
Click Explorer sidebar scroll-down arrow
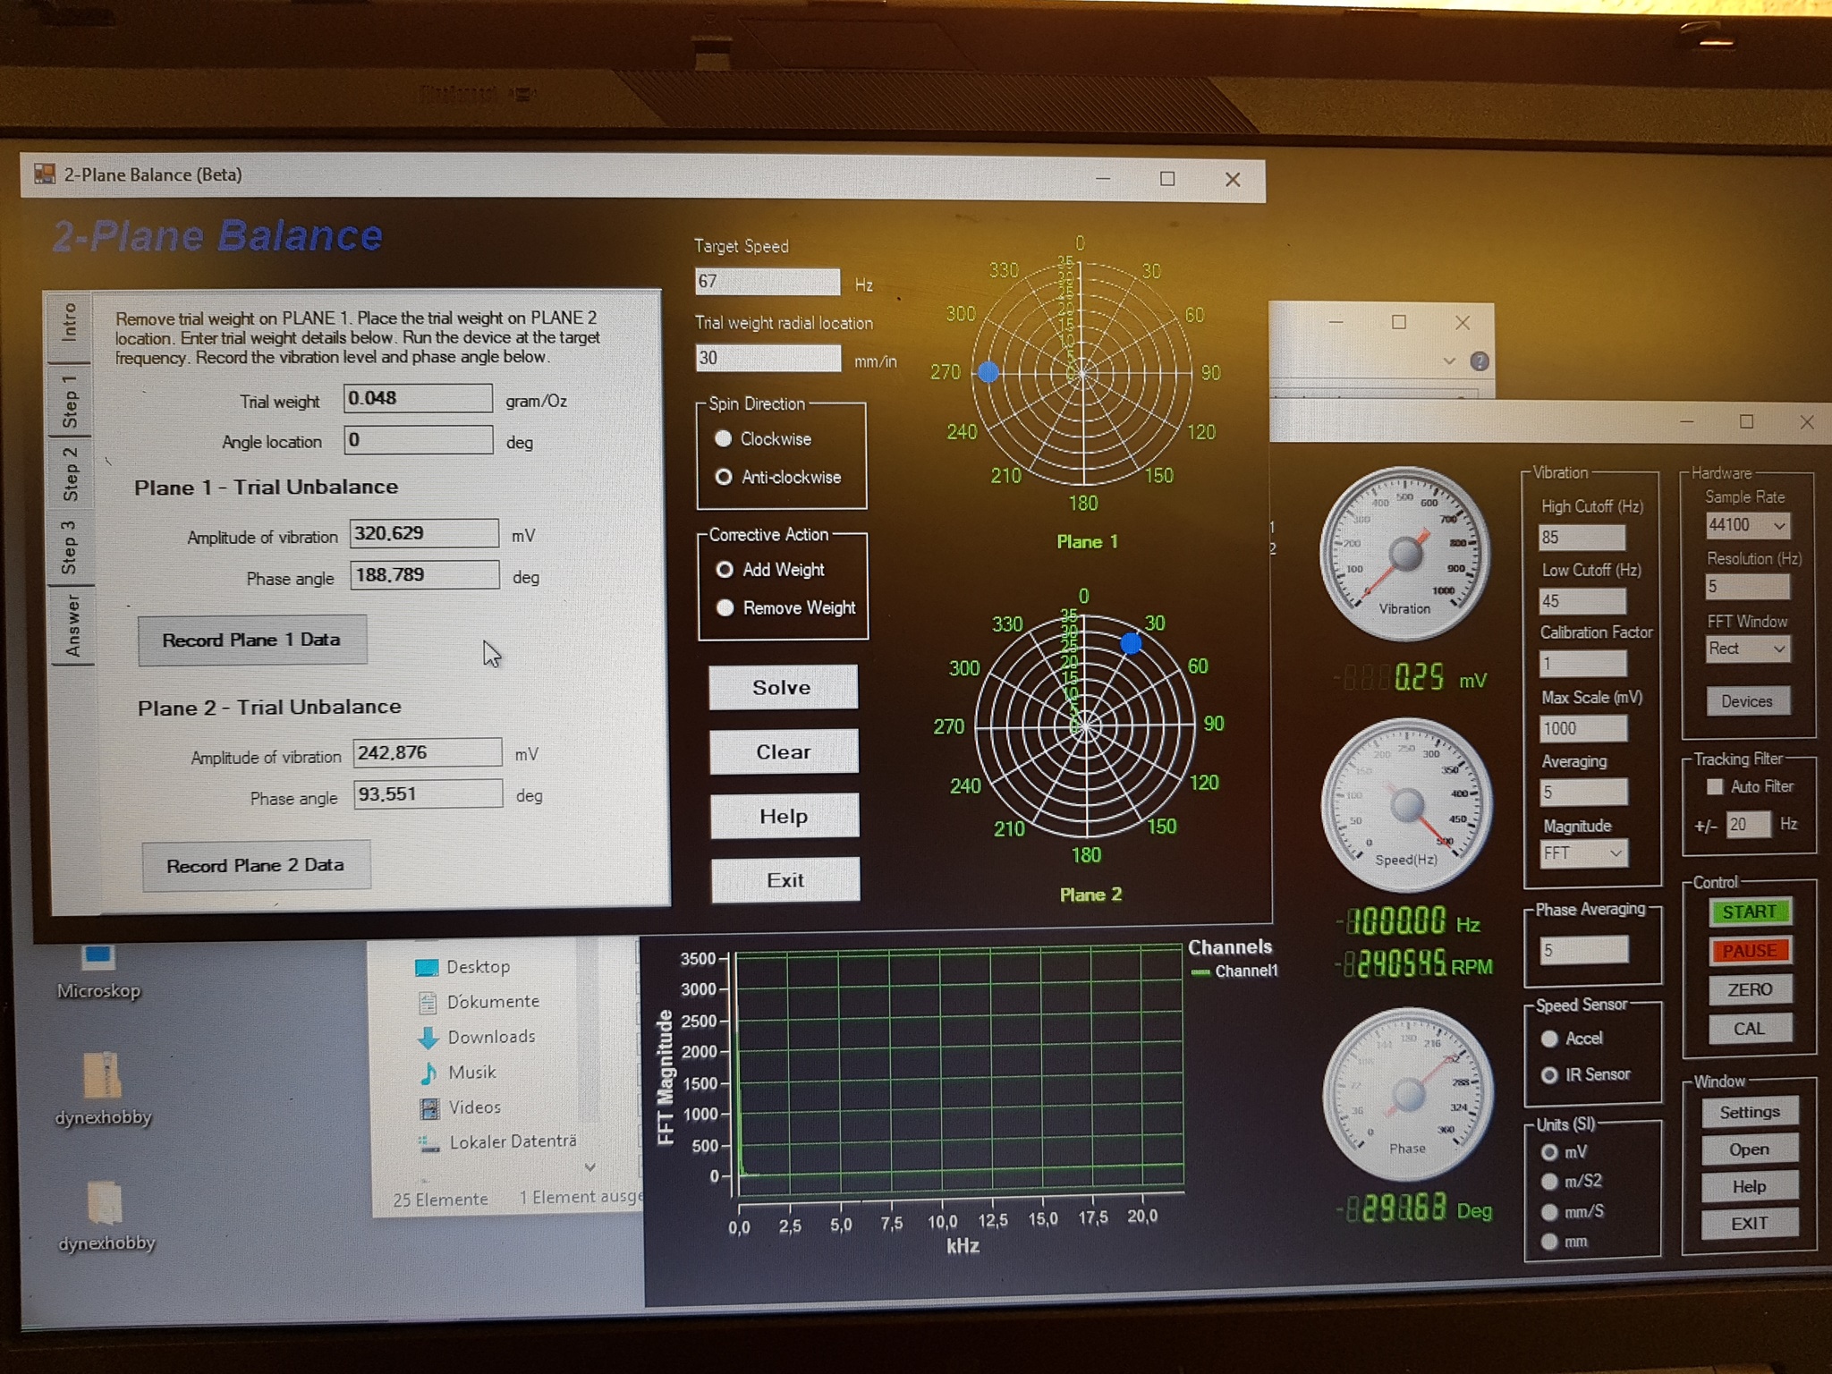click(589, 1167)
